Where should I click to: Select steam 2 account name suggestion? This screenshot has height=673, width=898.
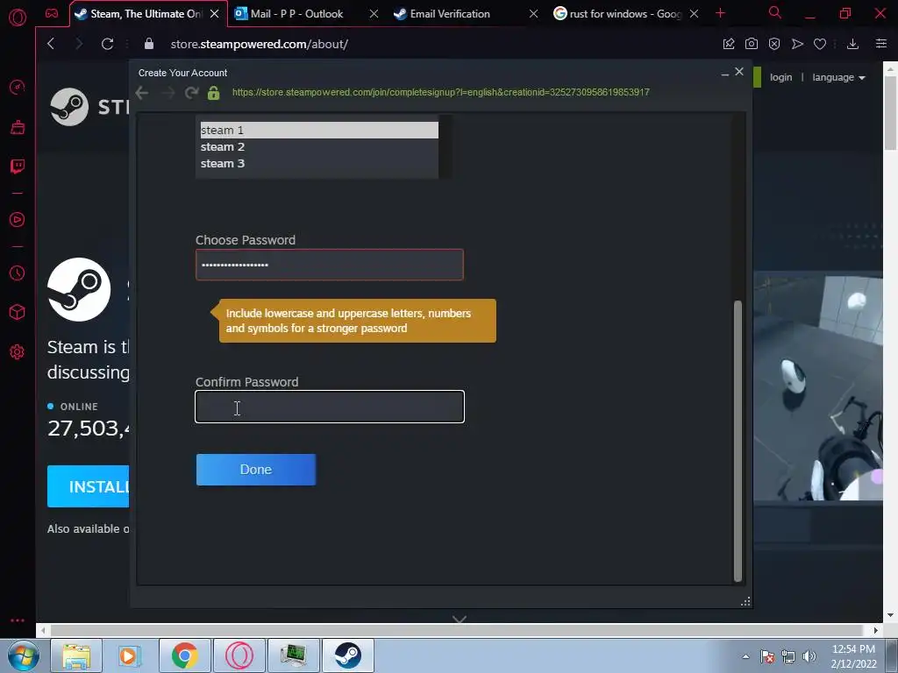point(319,146)
